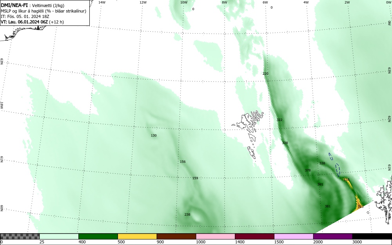Click the 322 value label
Image resolution: width=392 pixels, height=245 pixels.
tap(279, 120)
